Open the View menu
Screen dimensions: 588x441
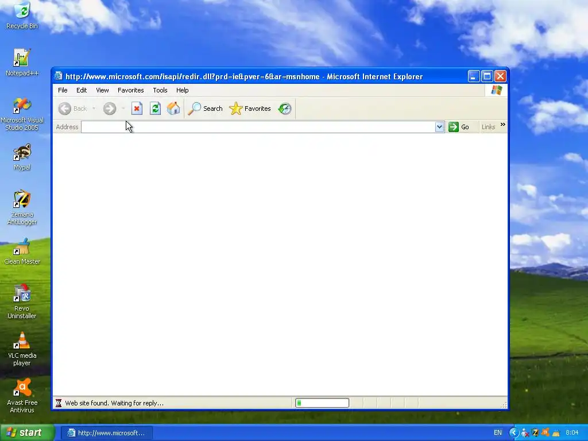click(x=102, y=90)
